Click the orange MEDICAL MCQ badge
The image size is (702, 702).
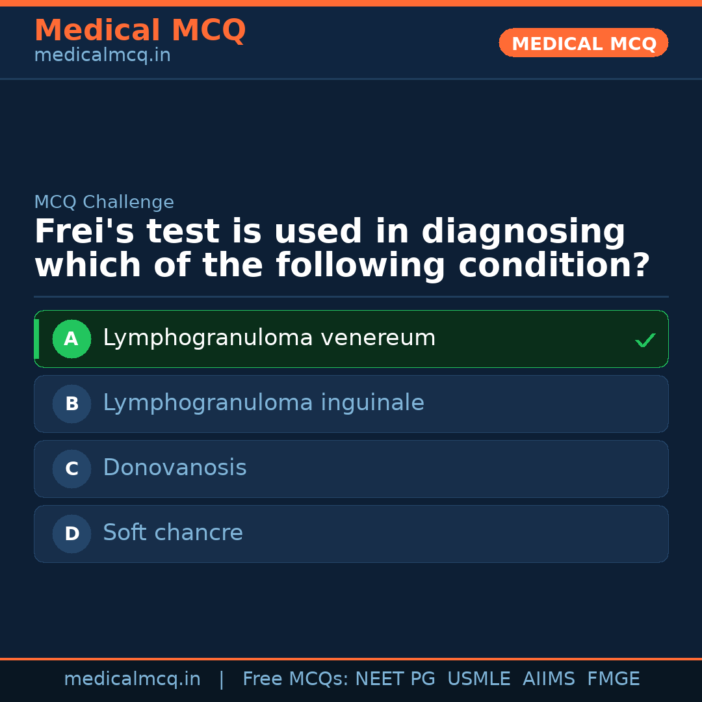[x=584, y=43]
